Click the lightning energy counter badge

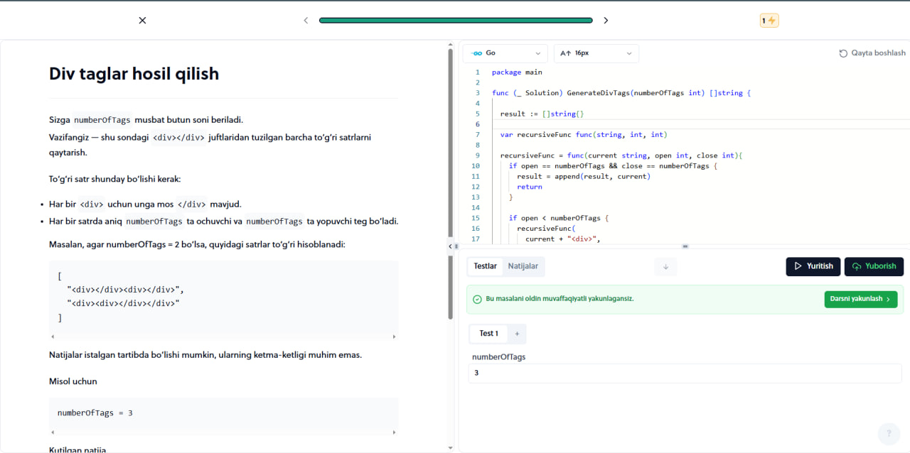click(769, 21)
